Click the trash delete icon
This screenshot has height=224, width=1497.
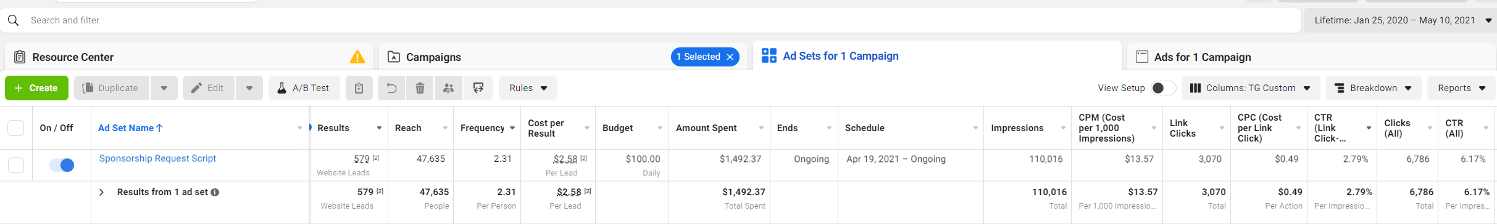coord(420,88)
